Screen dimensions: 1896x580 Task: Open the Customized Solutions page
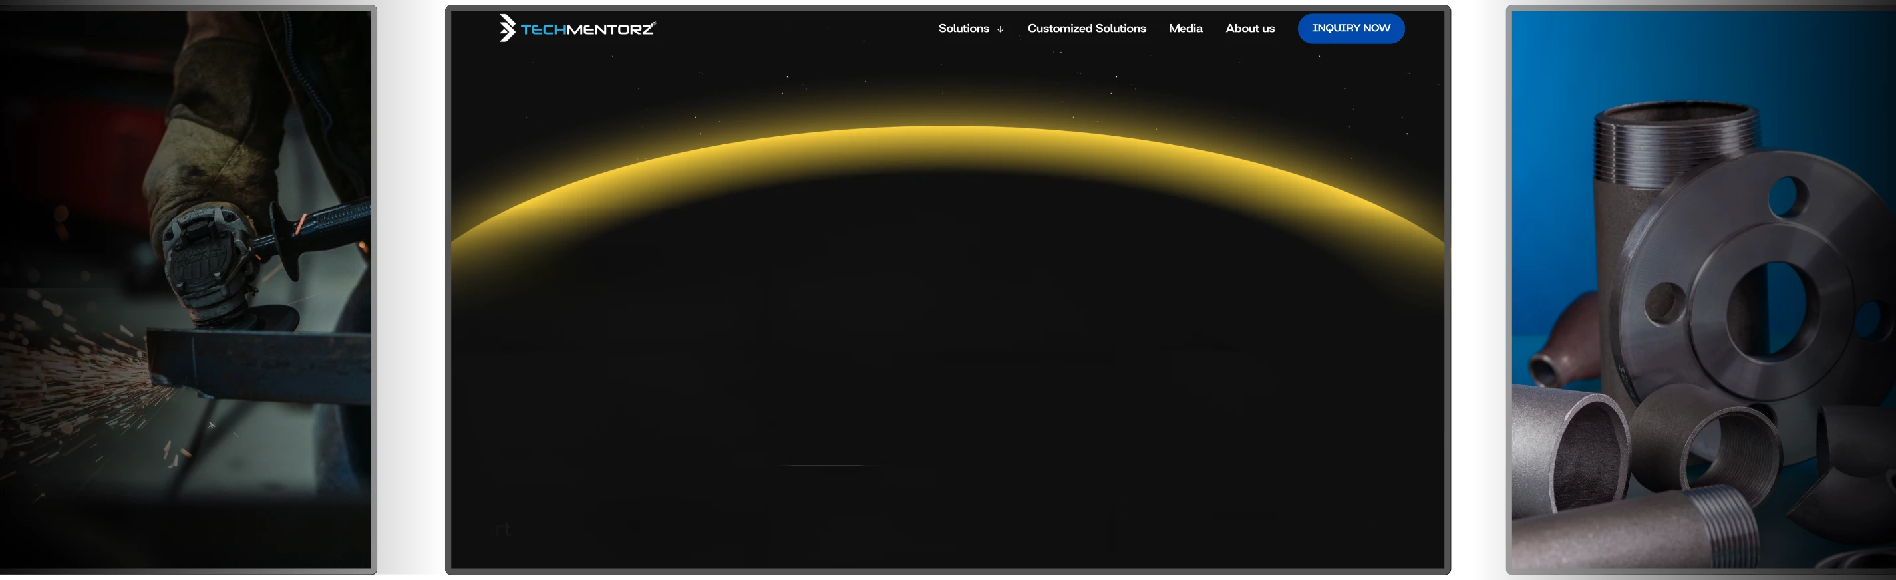(x=1086, y=28)
